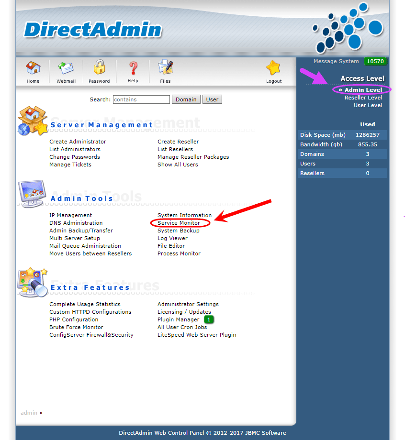405x440 pixels.
Task: Click the Domain search button
Action: tap(186, 99)
